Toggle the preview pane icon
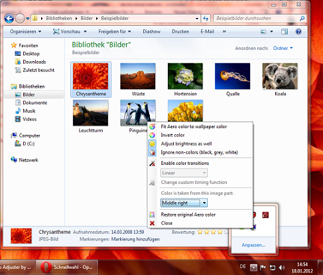 tap(285, 32)
